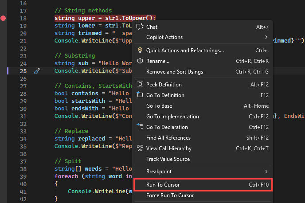
Task: Click line number 31 in the gutter
Action: pos(23,116)
